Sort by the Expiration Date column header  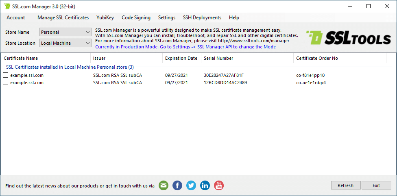pos(181,58)
